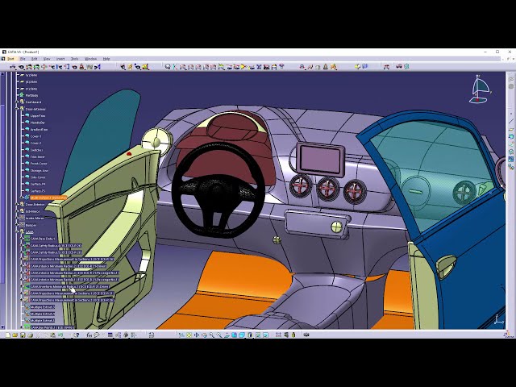This screenshot has height=387, width=516.
Task: Select Surface.75 in the tree
Action: coord(38,191)
